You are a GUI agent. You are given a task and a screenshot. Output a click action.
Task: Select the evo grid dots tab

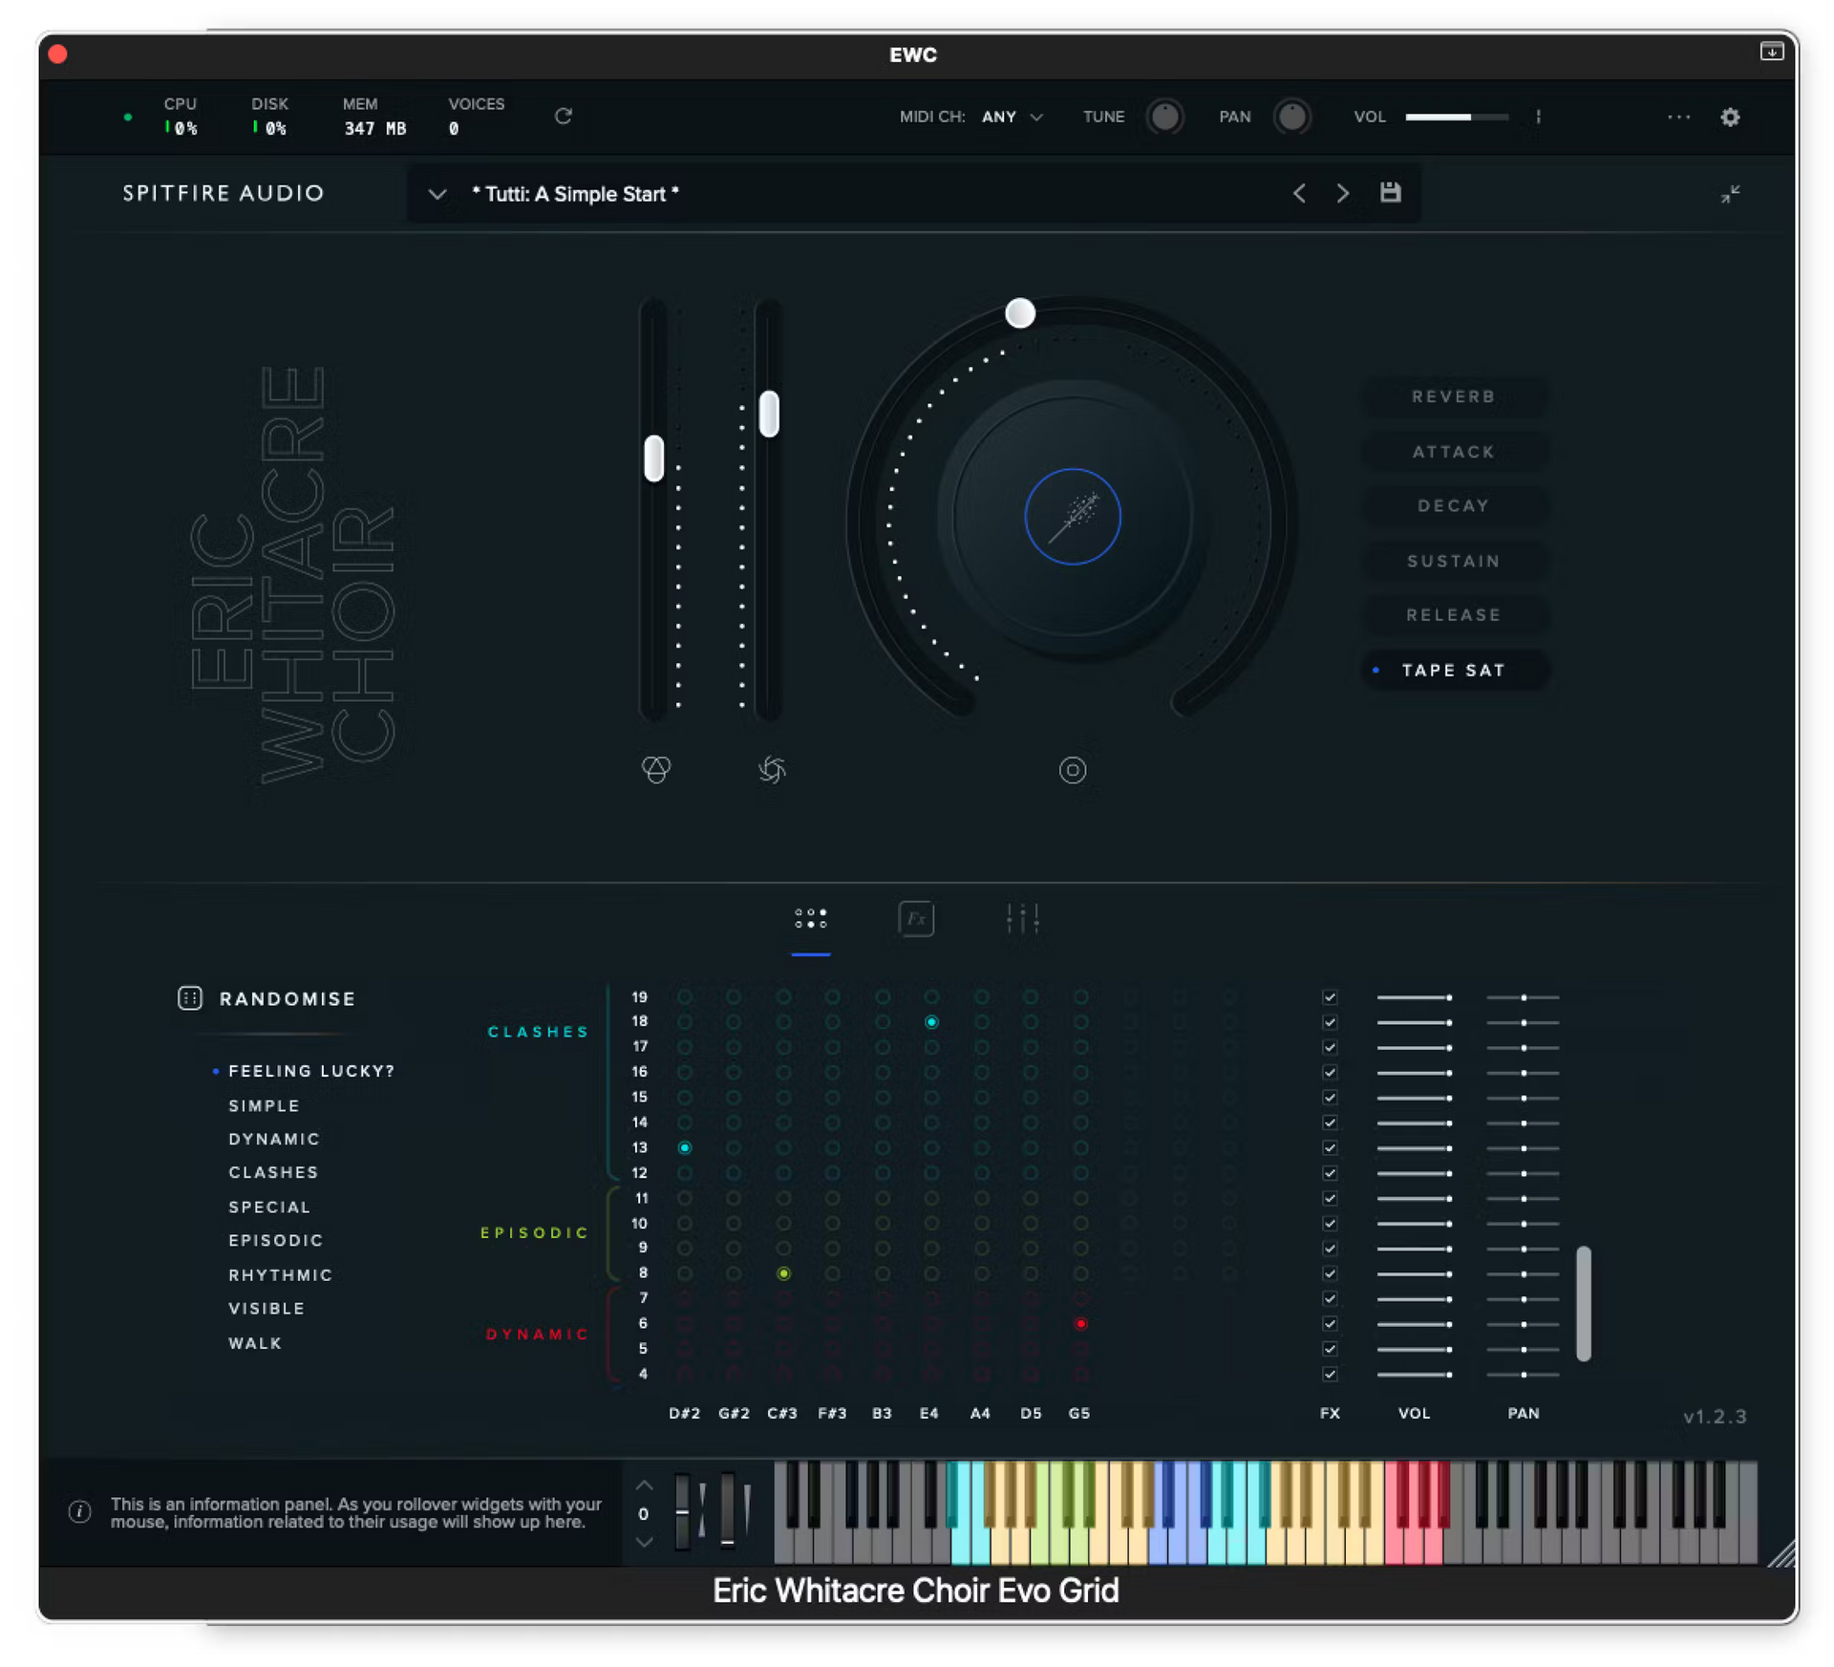[x=810, y=919]
